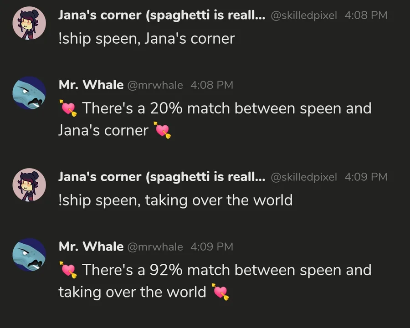This screenshot has width=410, height=328.
Task: Click @mrwhale handle at 4:08 PM
Action: click(x=155, y=86)
